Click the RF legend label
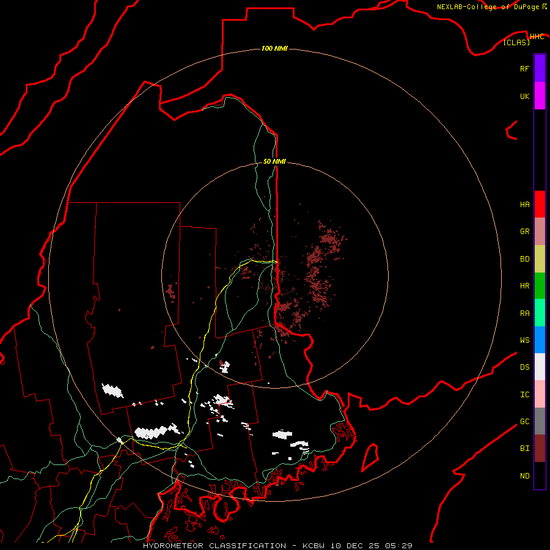 (524, 68)
